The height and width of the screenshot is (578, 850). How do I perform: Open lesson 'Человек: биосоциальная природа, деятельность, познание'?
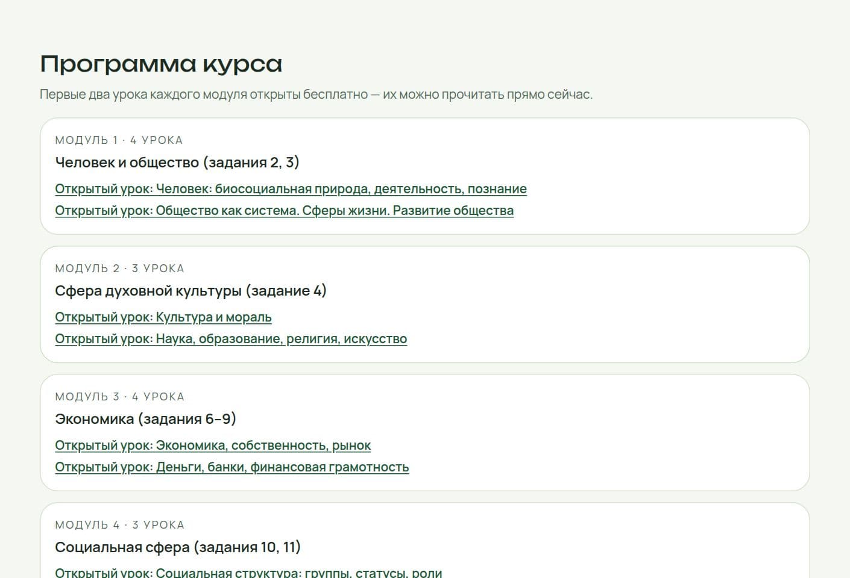point(291,189)
